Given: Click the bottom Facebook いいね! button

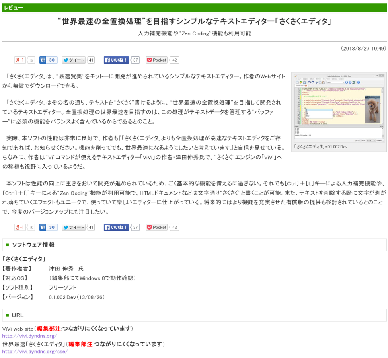Looking at the screenshot, I should coord(116,228).
